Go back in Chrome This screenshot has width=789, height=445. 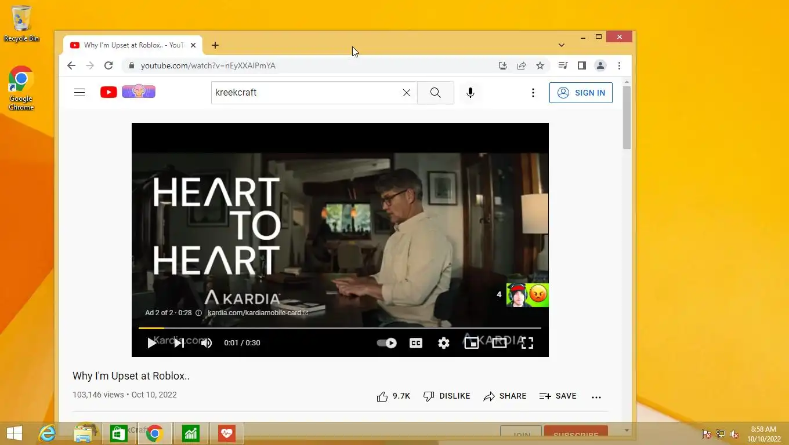pyautogui.click(x=71, y=65)
